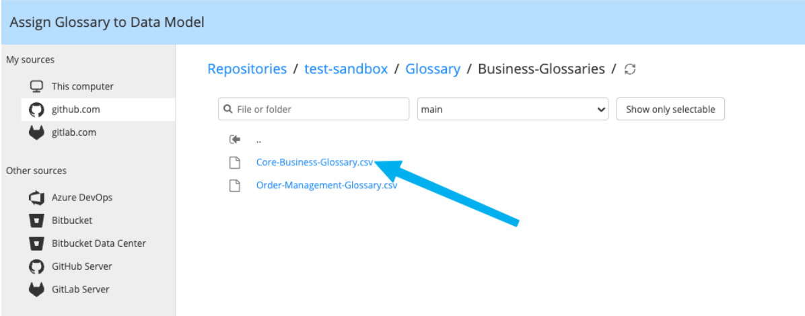Click the Bitbucket bucket icon
This screenshot has height=316, width=805.
click(36, 221)
